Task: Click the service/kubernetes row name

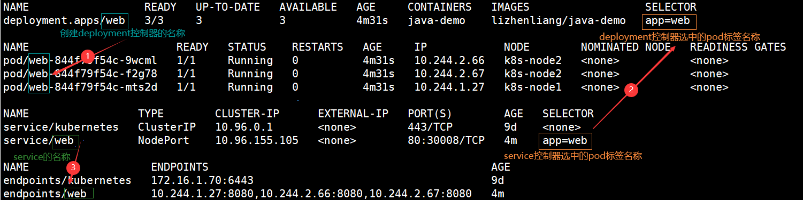Action: click(61, 127)
